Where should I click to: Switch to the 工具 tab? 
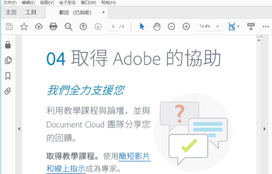(31, 12)
